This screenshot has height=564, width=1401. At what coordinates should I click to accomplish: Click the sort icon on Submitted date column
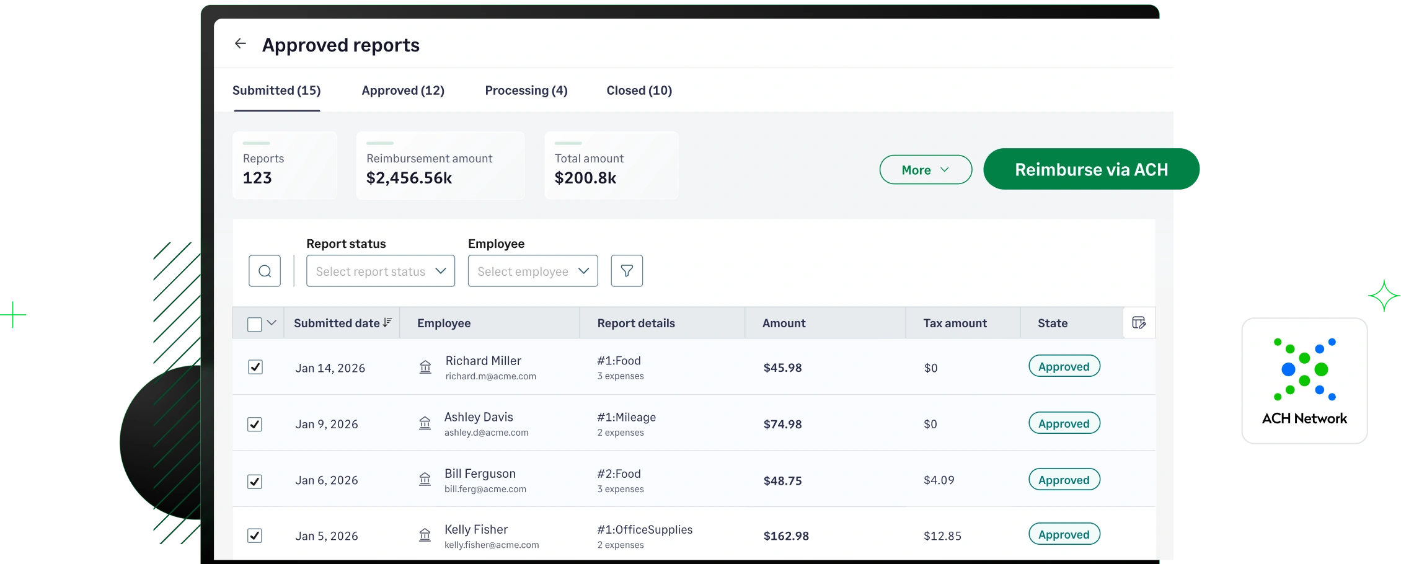click(x=387, y=322)
